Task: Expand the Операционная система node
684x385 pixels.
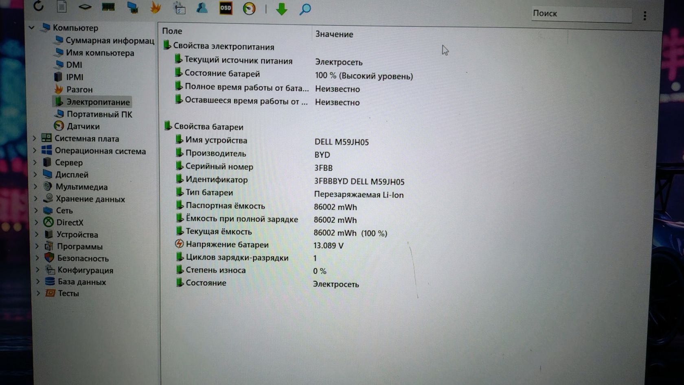Action: pos(35,151)
